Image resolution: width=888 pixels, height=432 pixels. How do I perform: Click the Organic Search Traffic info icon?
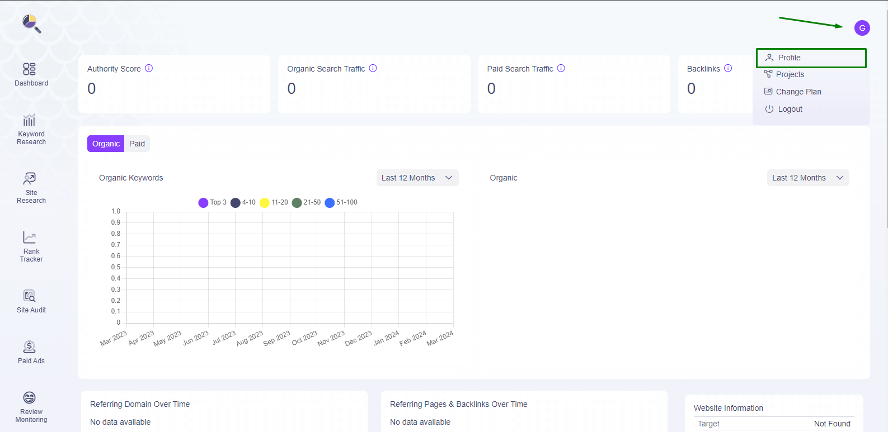pyautogui.click(x=373, y=68)
